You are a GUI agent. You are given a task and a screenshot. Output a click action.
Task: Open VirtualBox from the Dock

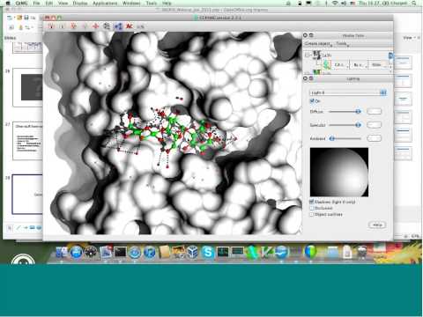point(193,252)
